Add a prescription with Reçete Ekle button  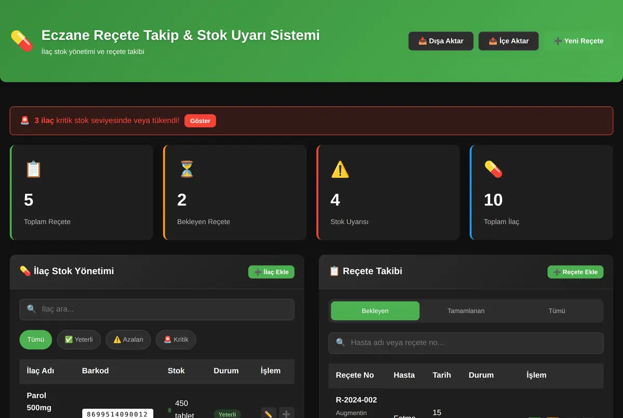point(575,272)
